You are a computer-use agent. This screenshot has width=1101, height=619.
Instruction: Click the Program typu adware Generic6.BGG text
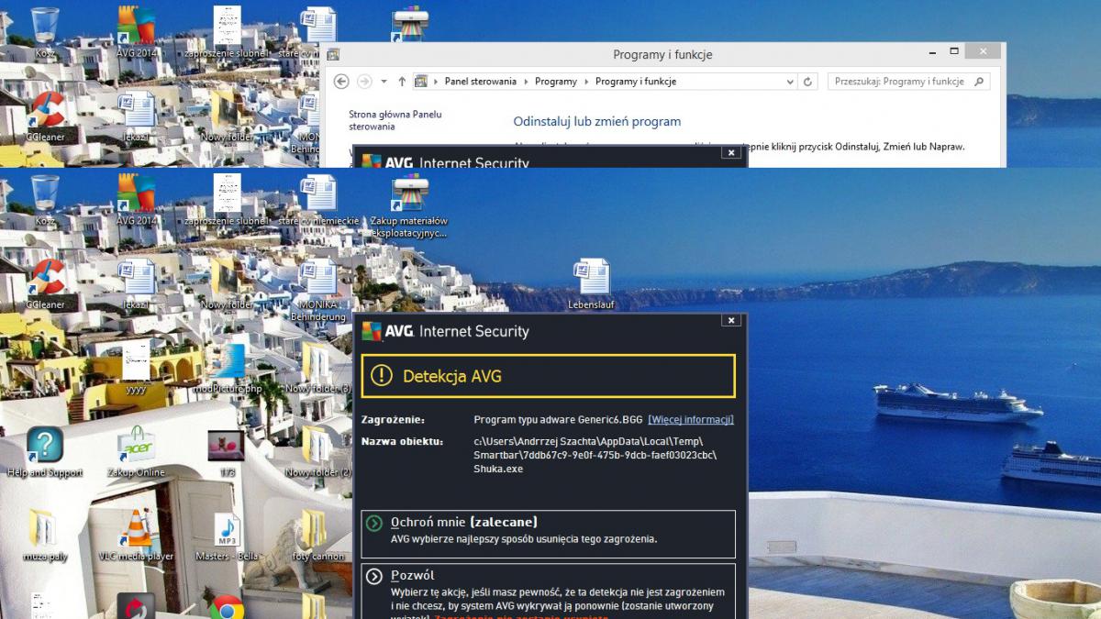558,420
